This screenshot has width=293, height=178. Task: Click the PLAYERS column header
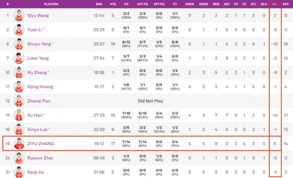tap(51, 4)
